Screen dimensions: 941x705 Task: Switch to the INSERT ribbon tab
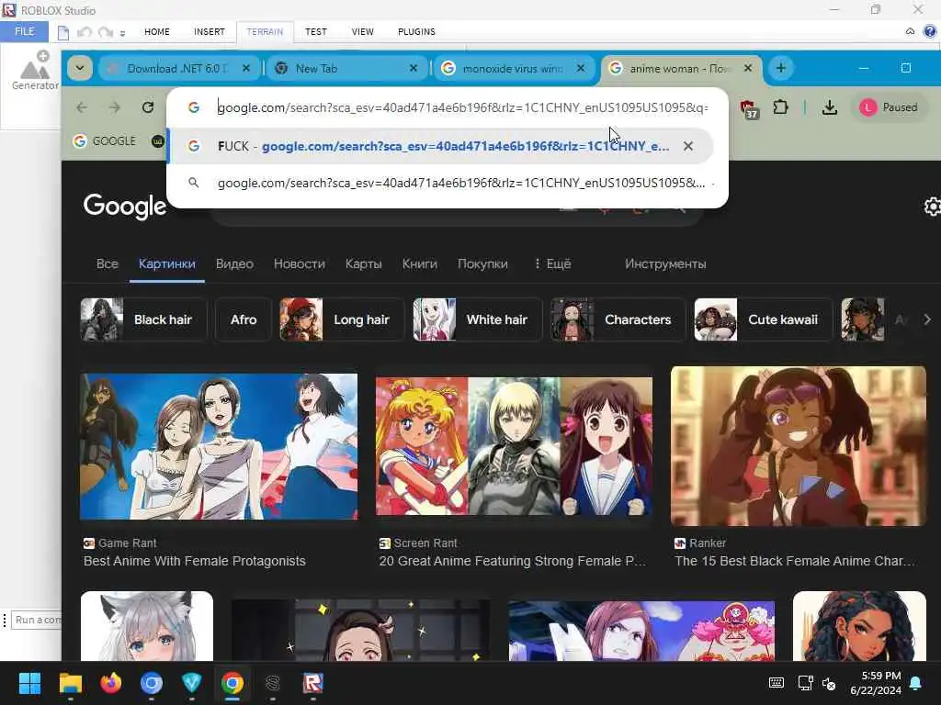[x=209, y=32]
